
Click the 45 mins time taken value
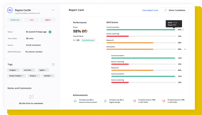tap(30, 38)
